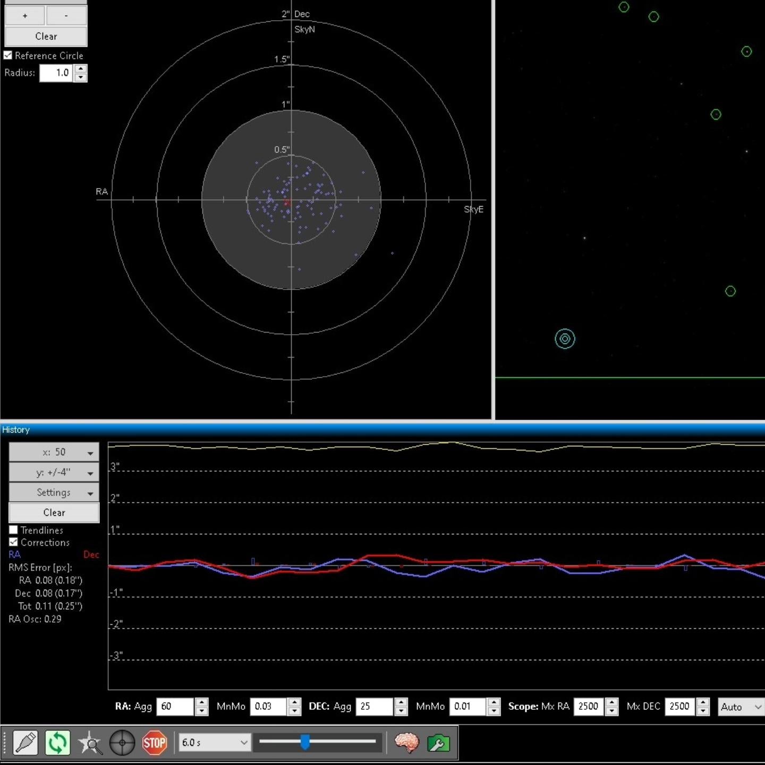Click the crosshair guide button

(x=122, y=742)
